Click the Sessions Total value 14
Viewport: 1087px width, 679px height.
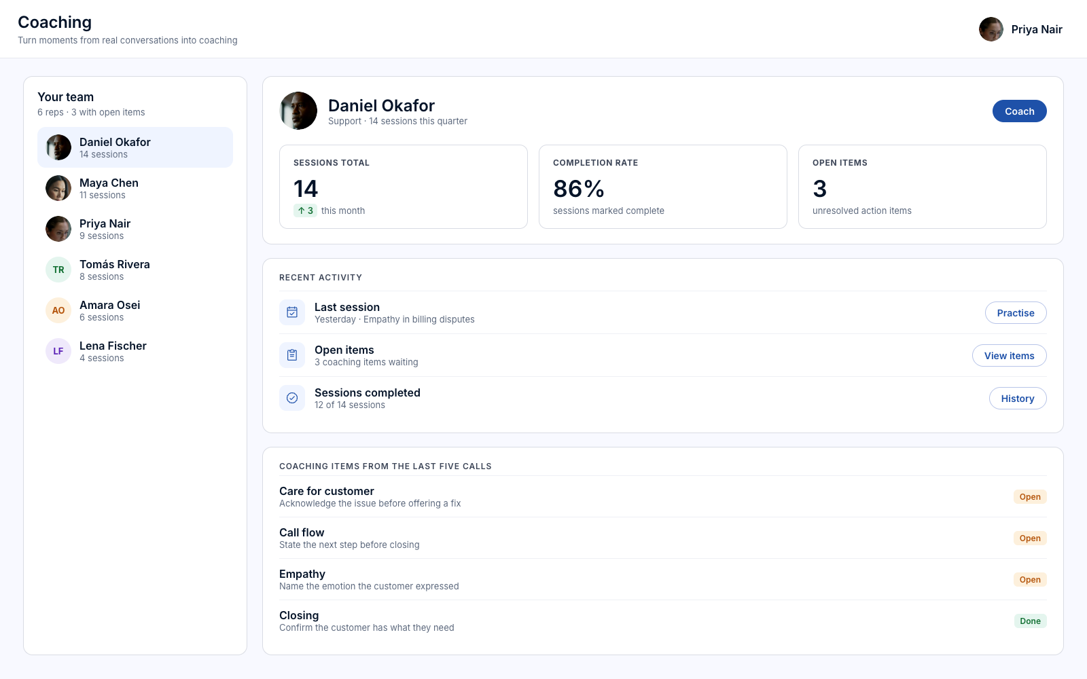point(306,188)
